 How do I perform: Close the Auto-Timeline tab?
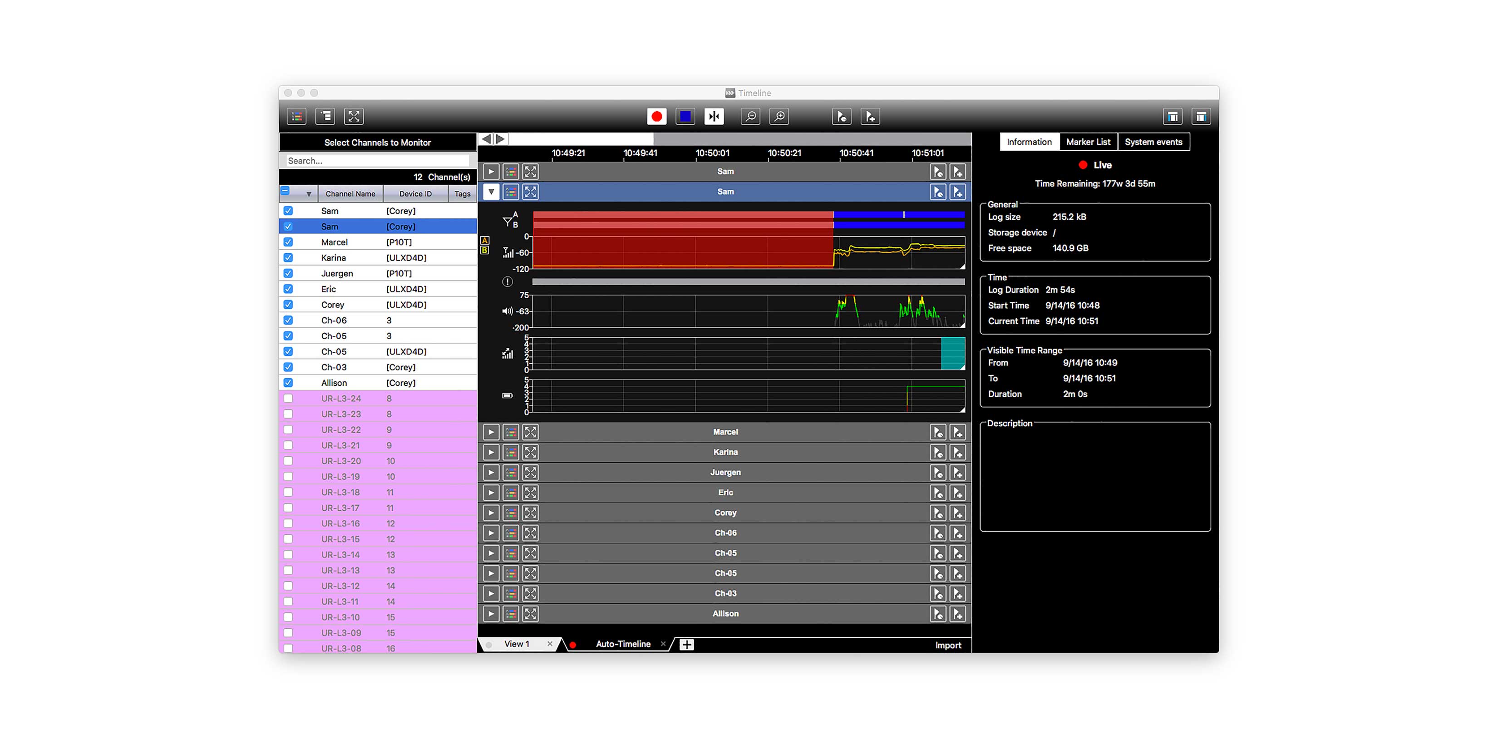pyautogui.click(x=663, y=644)
